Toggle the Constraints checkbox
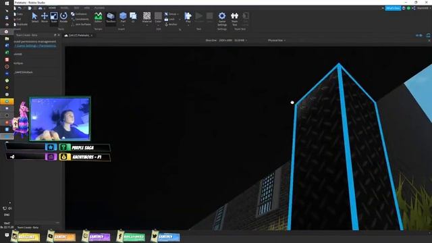 pos(80,20)
